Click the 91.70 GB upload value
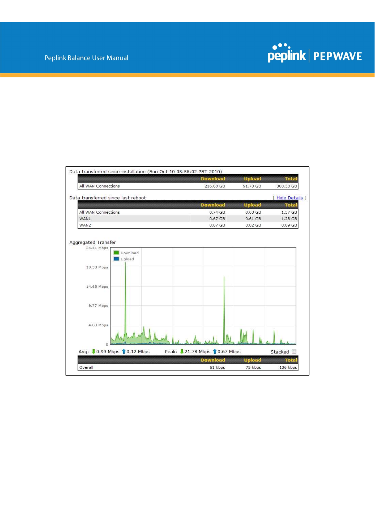The image size is (375, 530). pyautogui.click(x=252, y=186)
